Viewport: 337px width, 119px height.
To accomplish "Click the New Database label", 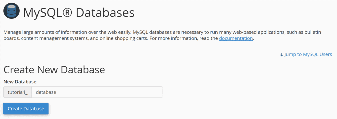I will (21, 81).
